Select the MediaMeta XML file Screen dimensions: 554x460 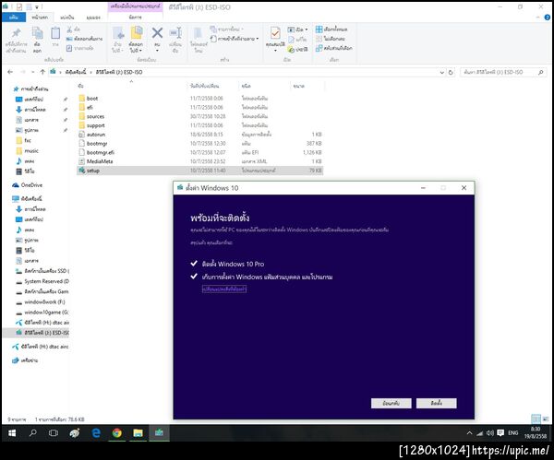[x=199, y=161]
